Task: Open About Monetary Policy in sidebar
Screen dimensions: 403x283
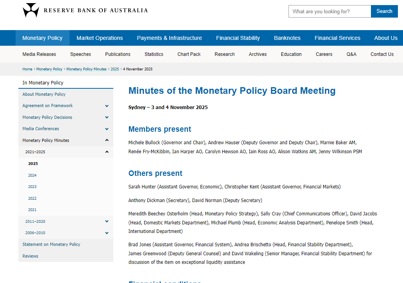Action: point(44,94)
